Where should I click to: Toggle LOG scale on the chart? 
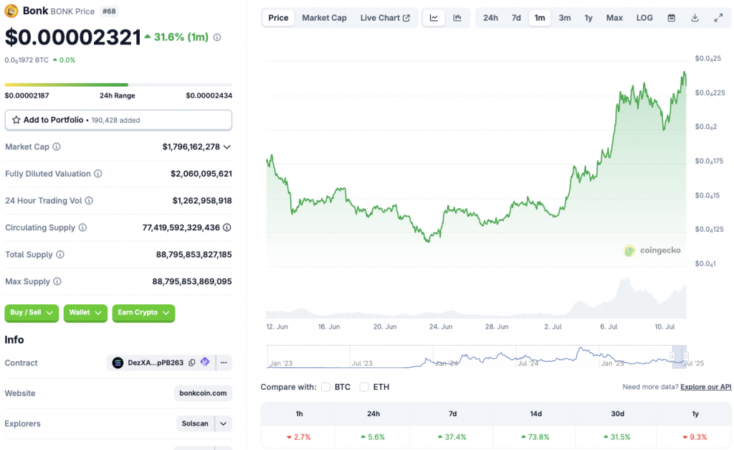click(x=644, y=17)
